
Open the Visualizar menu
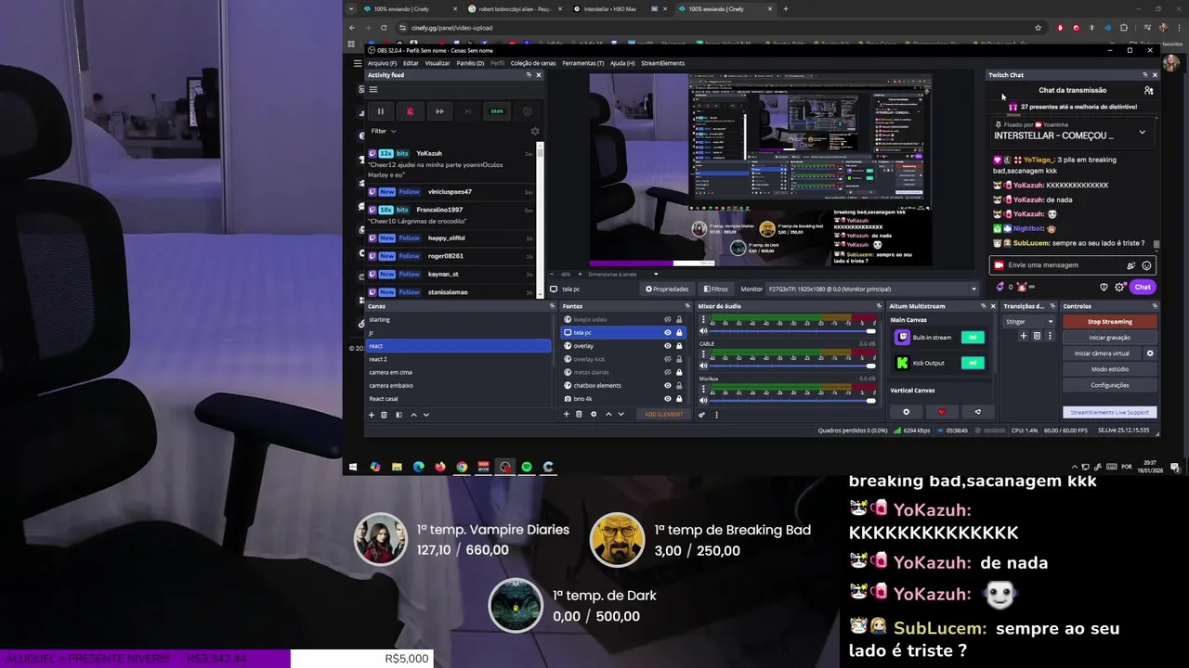[x=438, y=63]
